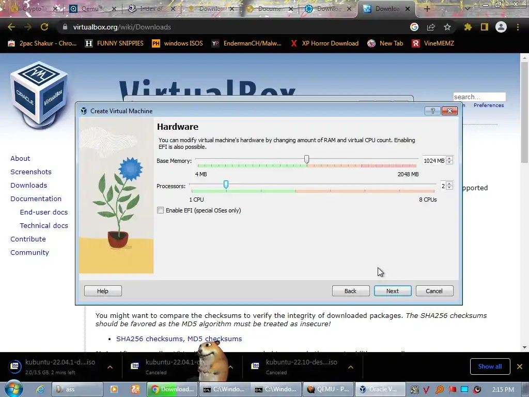
Task: Decrease processor count with down arrow
Action: pos(449,188)
